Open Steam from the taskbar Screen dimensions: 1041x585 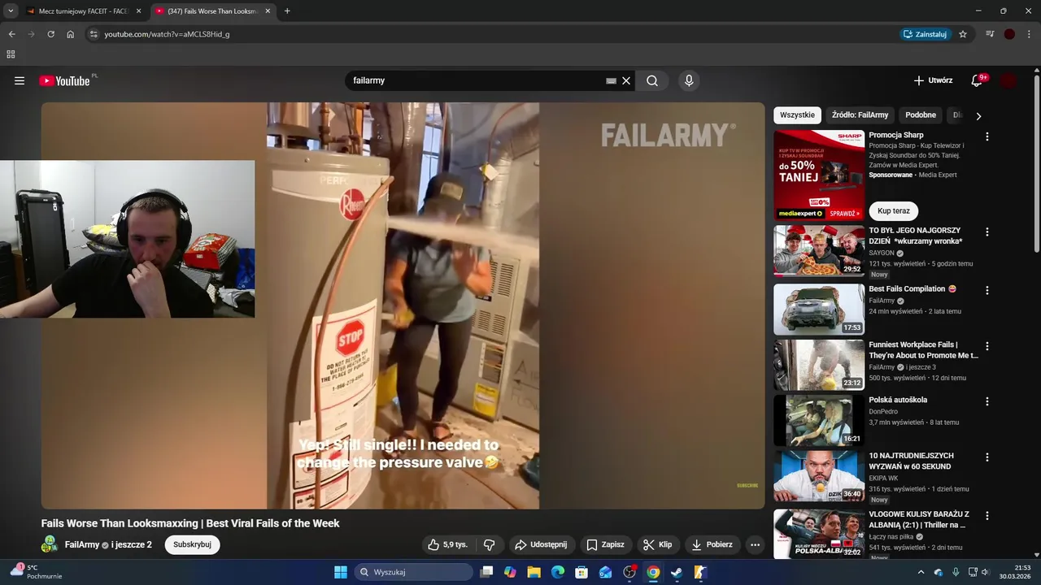coord(676,572)
